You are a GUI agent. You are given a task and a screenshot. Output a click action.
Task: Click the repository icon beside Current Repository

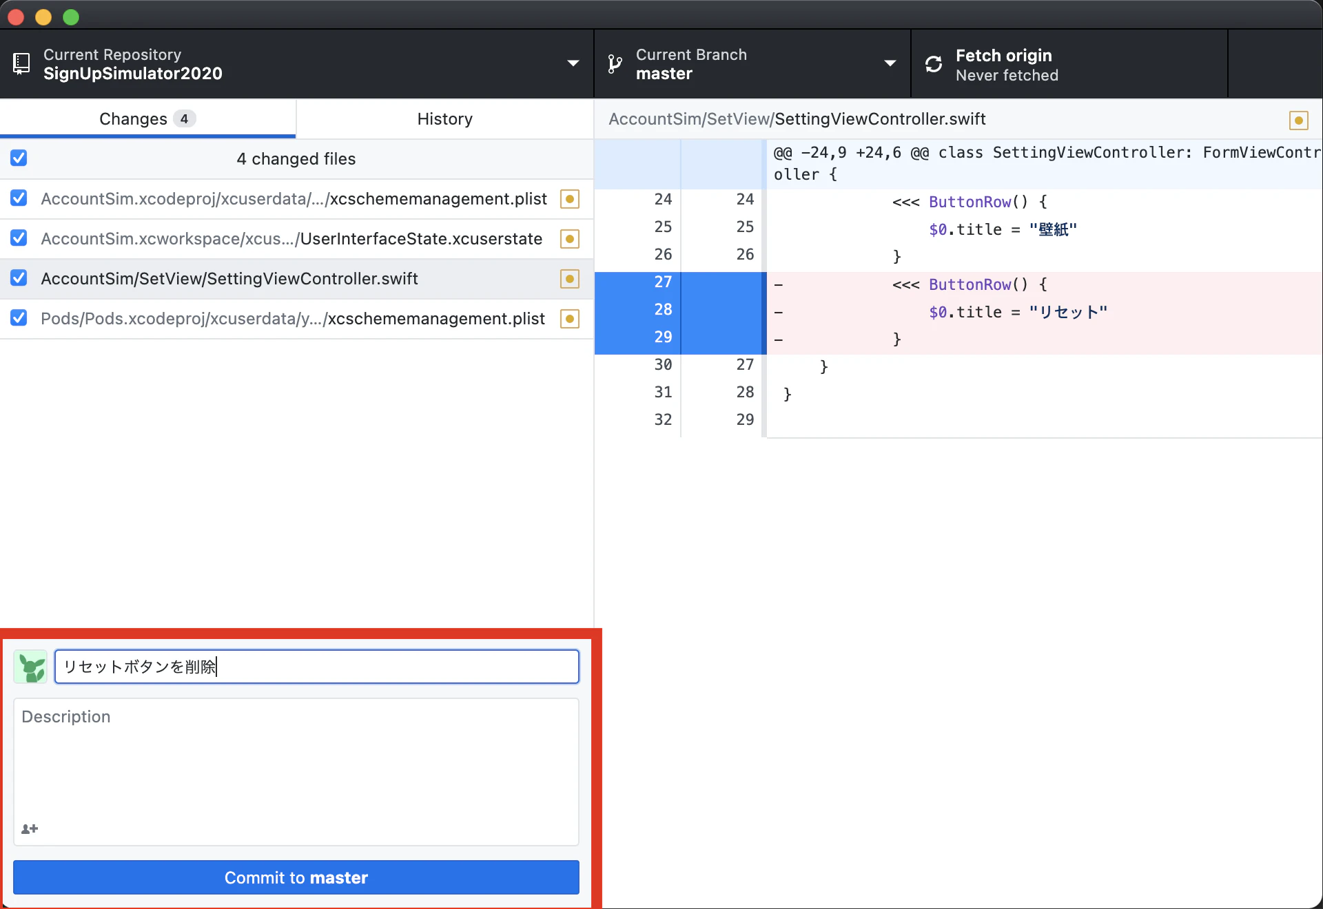coord(21,64)
